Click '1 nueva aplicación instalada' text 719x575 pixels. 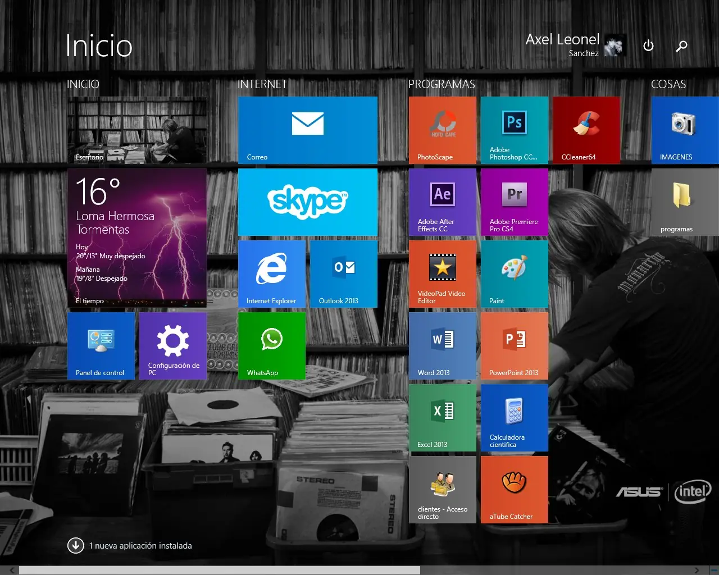140,546
